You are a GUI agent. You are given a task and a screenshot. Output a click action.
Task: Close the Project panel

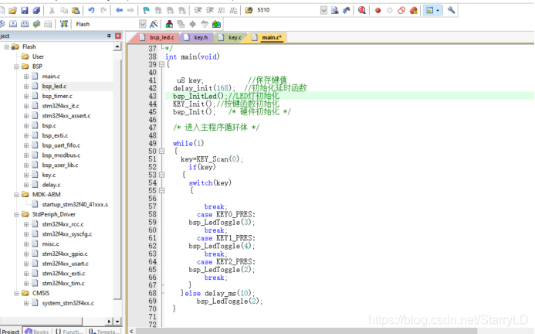tap(118, 36)
